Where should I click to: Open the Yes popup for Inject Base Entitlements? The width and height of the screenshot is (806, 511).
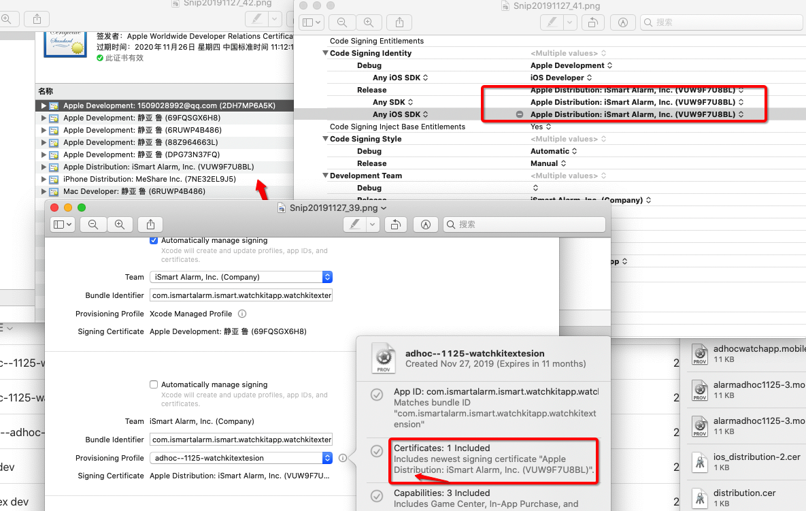(x=541, y=127)
